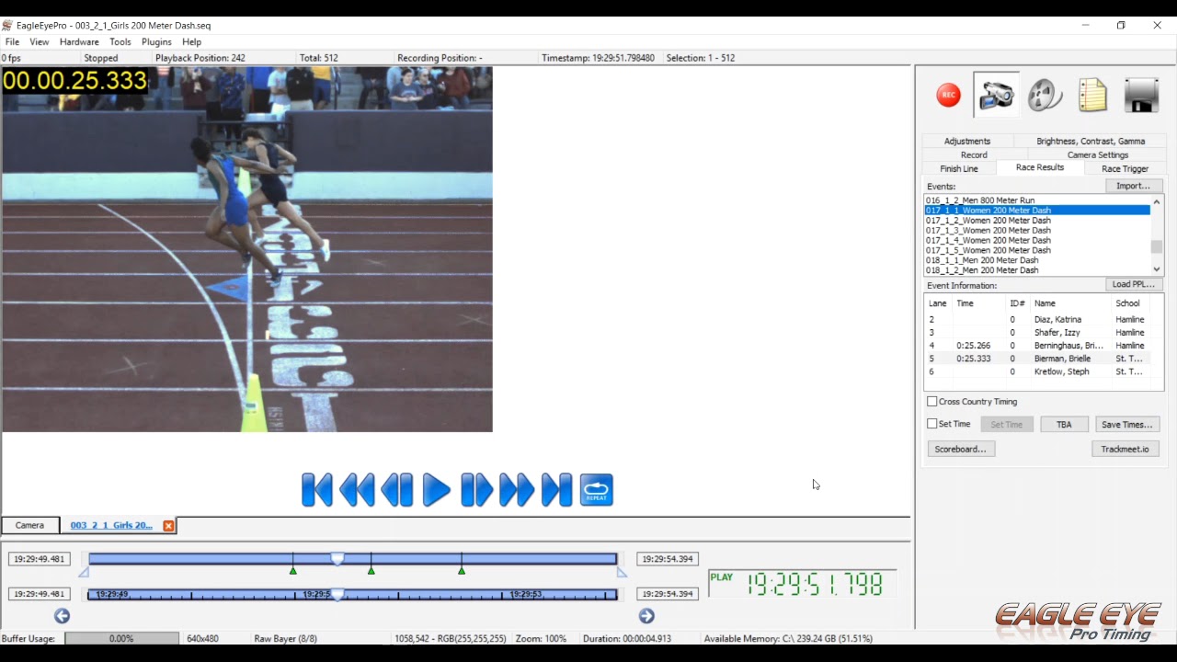This screenshot has width=1177, height=662.
Task: Open the Help menu
Action: tap(191, 42)
